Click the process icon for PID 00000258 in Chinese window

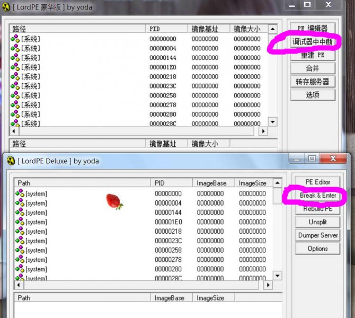(15, 95)
